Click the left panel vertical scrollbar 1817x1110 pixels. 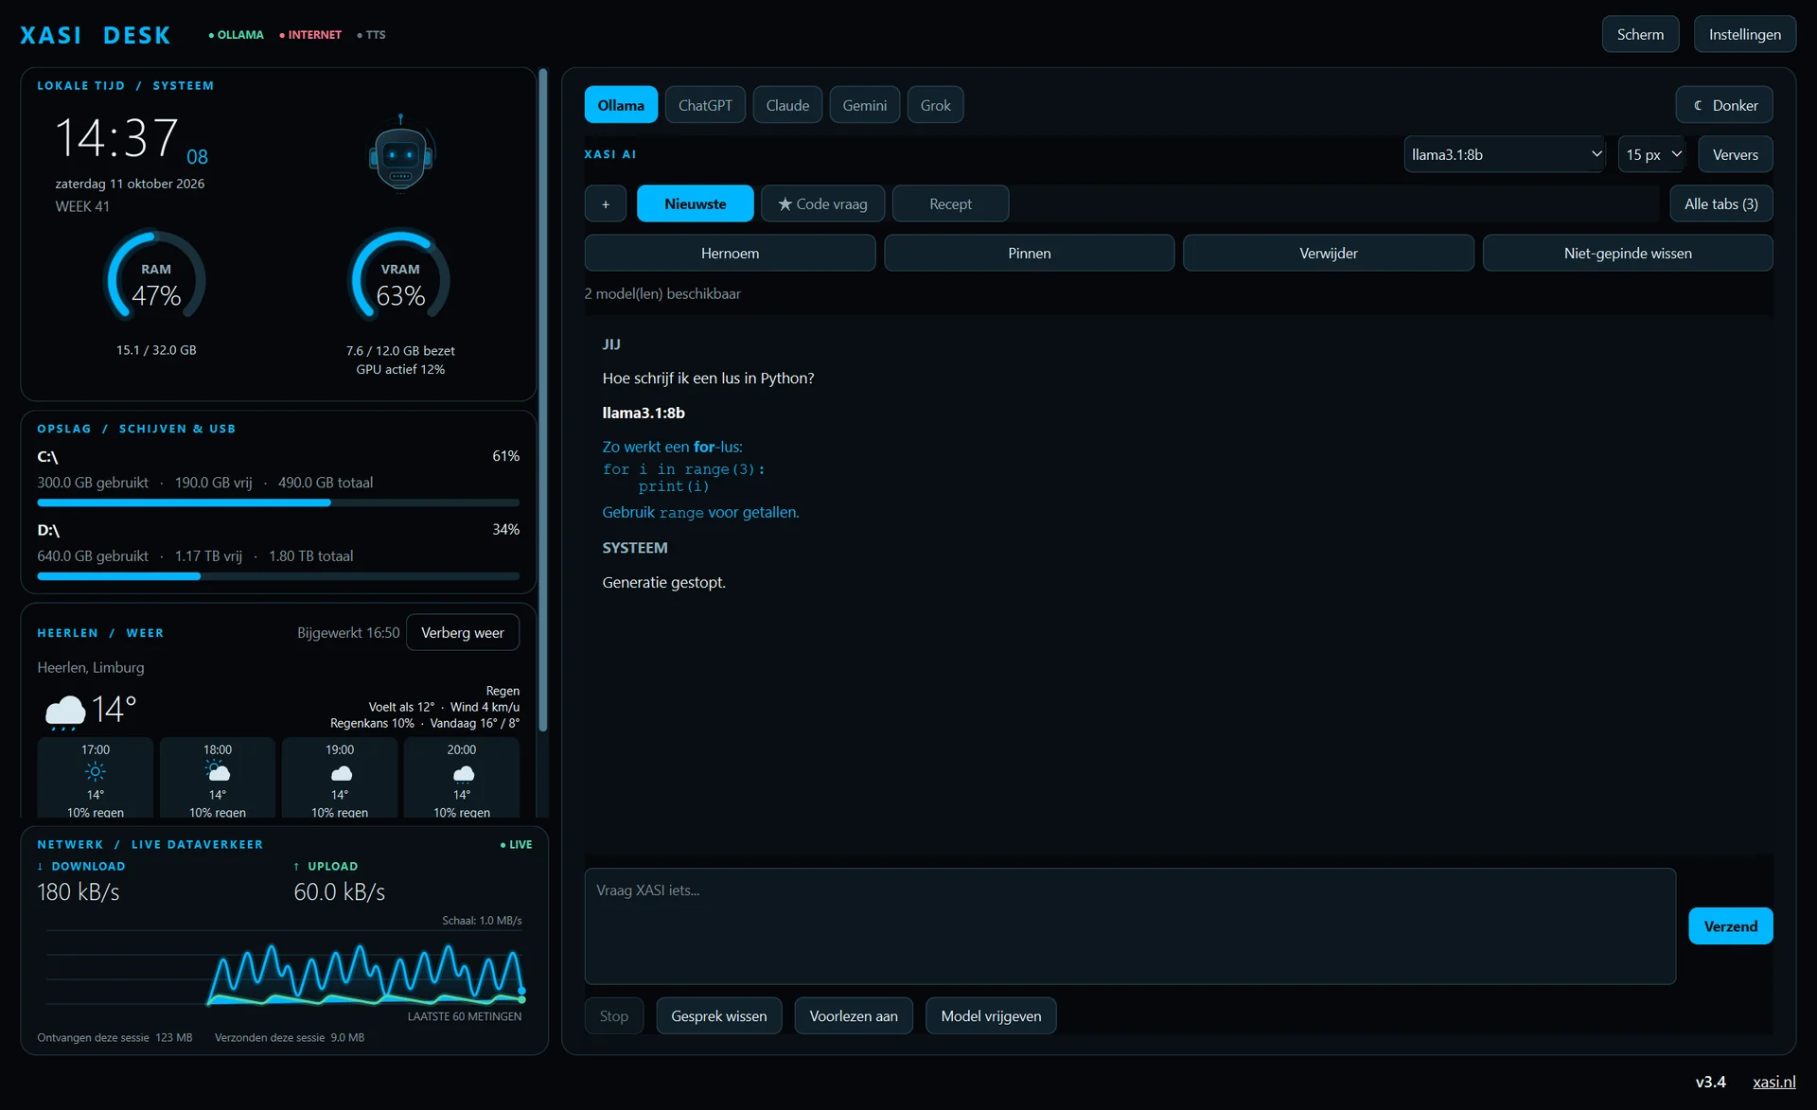543,399
